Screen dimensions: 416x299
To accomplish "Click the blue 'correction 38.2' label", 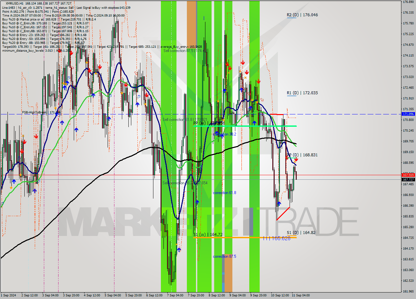I will (225, 134).
